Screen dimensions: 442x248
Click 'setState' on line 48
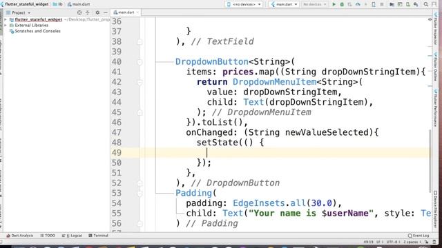pyautogui.click(x=218, y=143)
